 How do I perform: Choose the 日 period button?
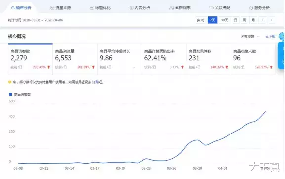pyautogui.click(x=235, y=20)
